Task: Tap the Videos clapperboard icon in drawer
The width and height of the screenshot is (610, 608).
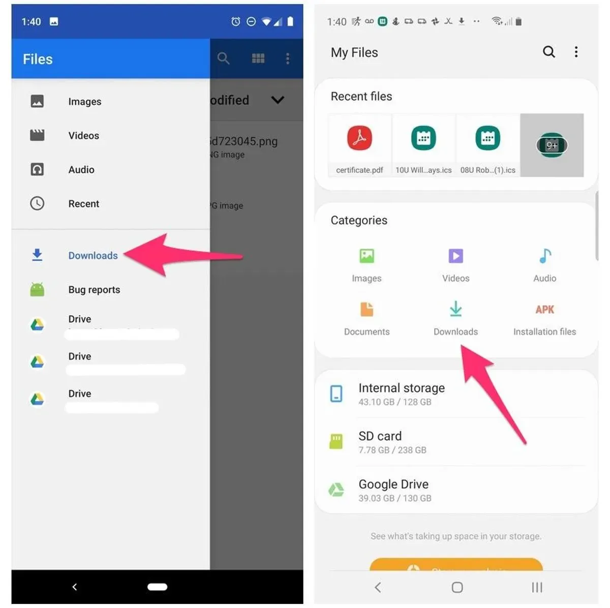Action: click(x=37, y=135)
